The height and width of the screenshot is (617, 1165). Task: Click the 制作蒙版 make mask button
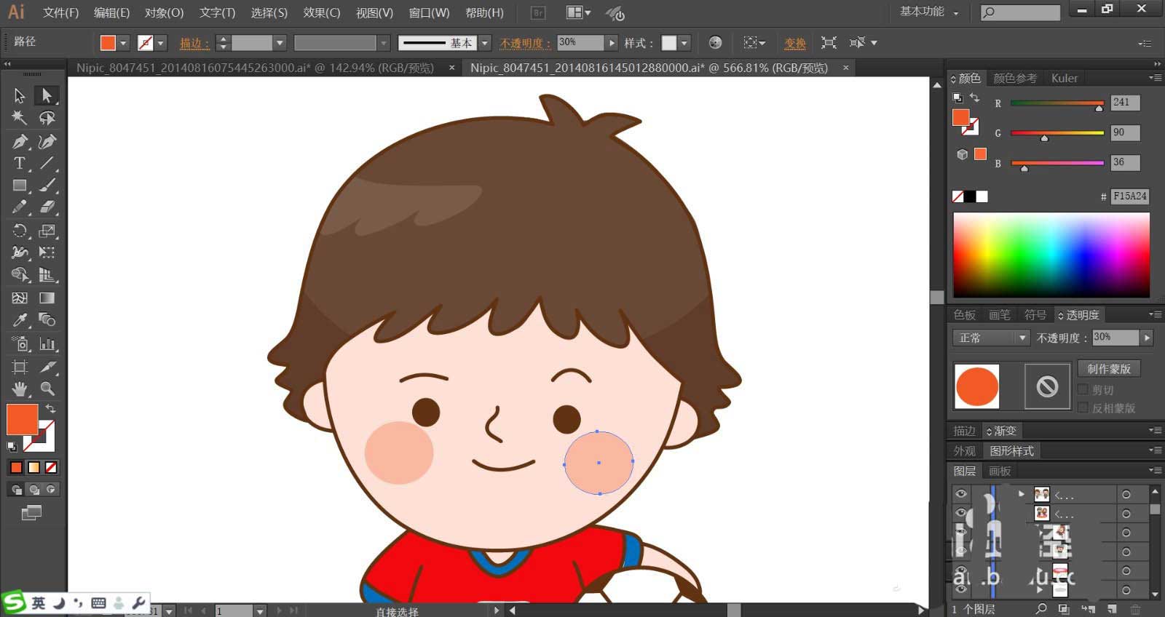1109,369
